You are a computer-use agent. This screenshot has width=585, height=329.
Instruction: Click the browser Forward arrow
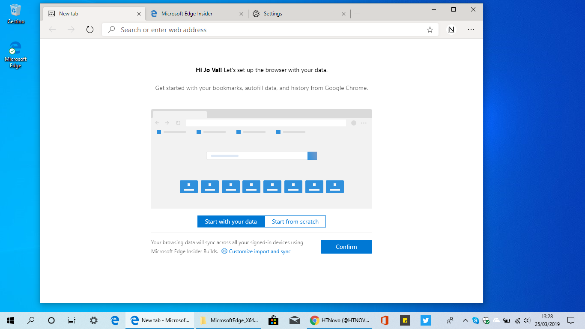pyautogui.click(x=71, y=30)
